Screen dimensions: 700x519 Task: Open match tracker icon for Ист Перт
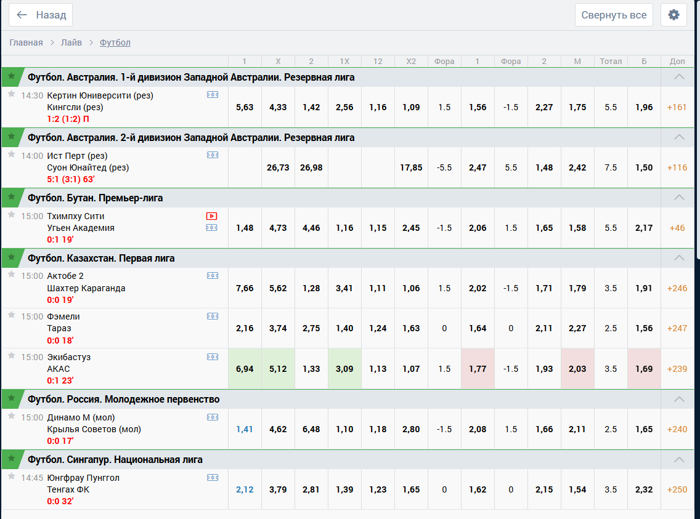coord(213,155)
